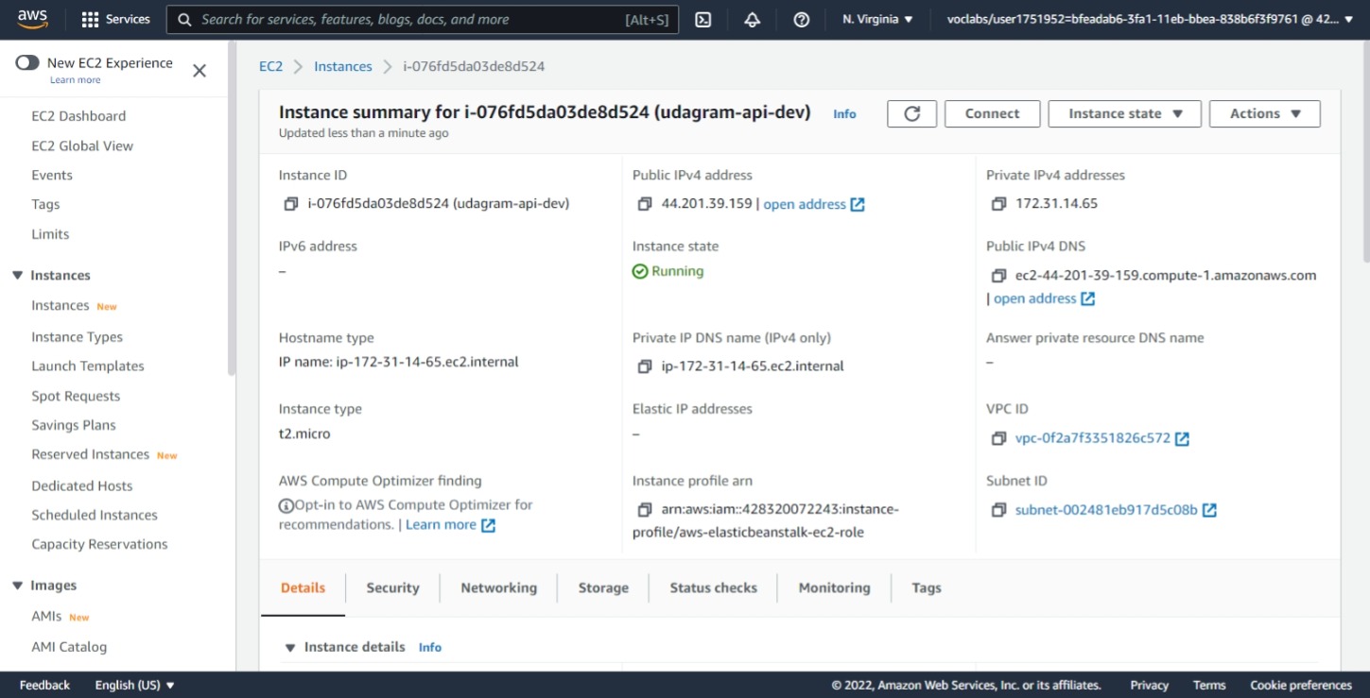Copy the Instance ID to clipboard
The height and width of the screenshot is (698, 1370).
coord(290,203)
